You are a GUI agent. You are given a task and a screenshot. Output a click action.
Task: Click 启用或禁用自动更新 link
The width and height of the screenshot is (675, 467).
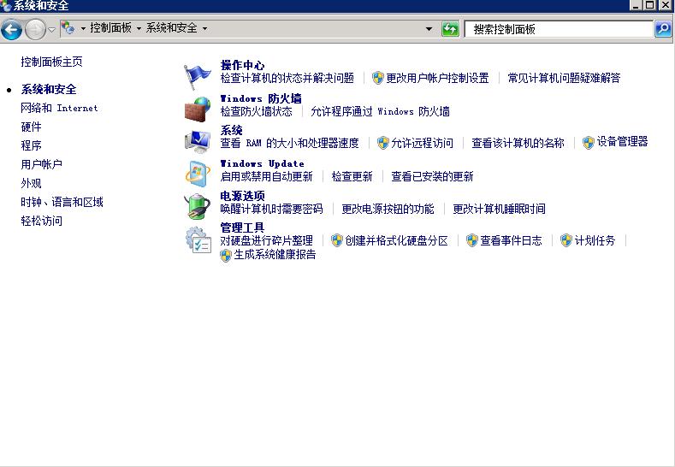click(266, 176)
